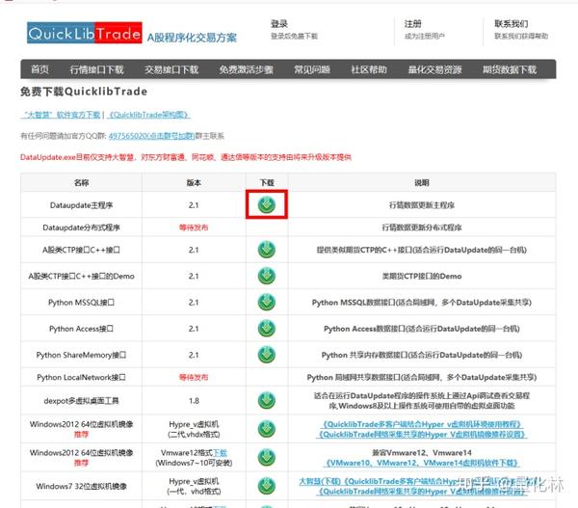Open VMware10、VMware12、VMware14虚拟机软件下载 link
Image resolution: width=578 pixels, height=508 pixels.
coord(422,463)
